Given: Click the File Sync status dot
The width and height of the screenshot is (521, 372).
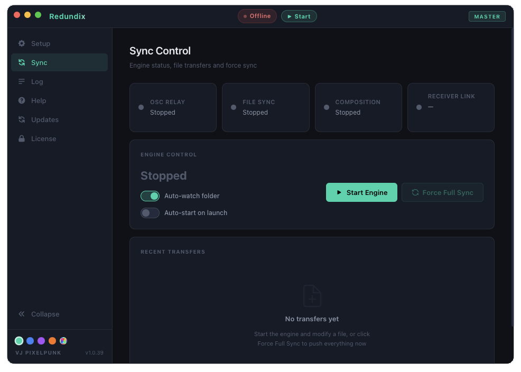Looking at the screenshot, I should 234,107.
